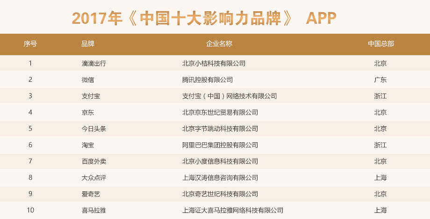Select brand cell 淘宝

click(88, 145)
